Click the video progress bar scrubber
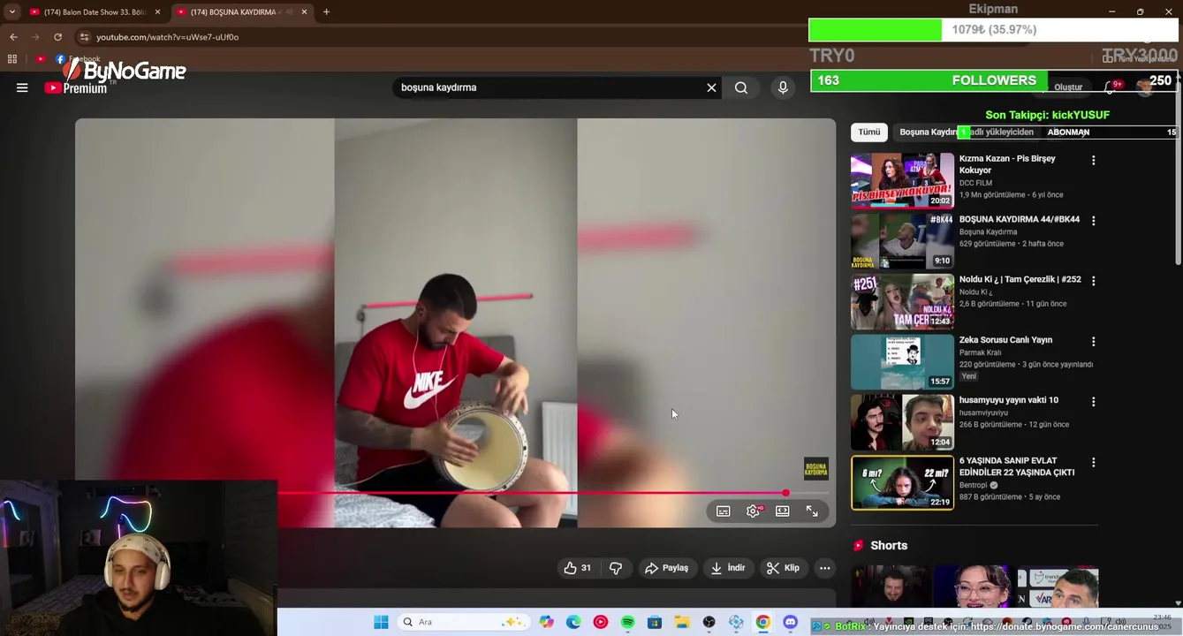The width and height of the screenshot is (1183, 636). (x=785, y=493)
